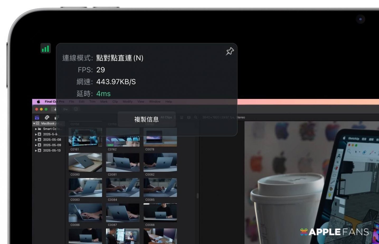Select the 4ms latency value
Image resolution: width=379 pixels, height=244 pixels.
(103, 94)
